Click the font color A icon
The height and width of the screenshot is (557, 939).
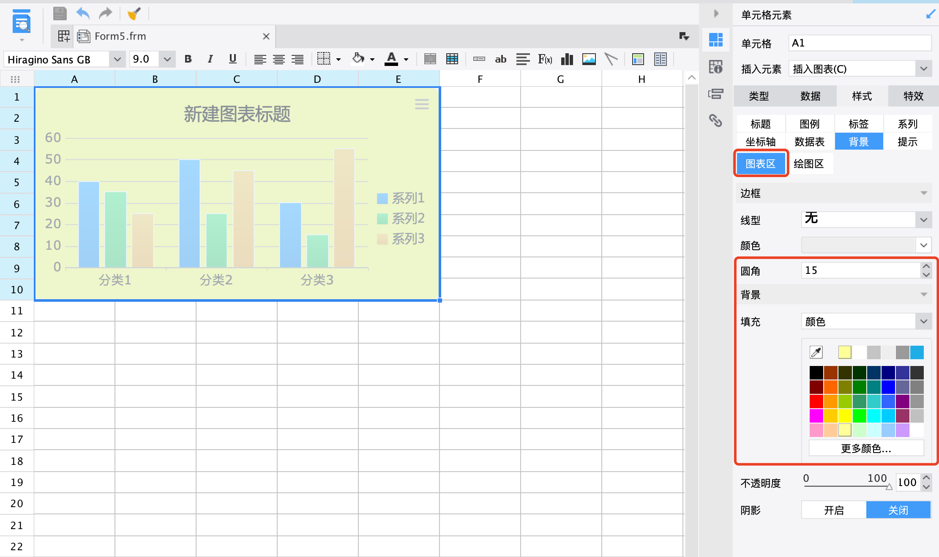click(x=391, y=59)
